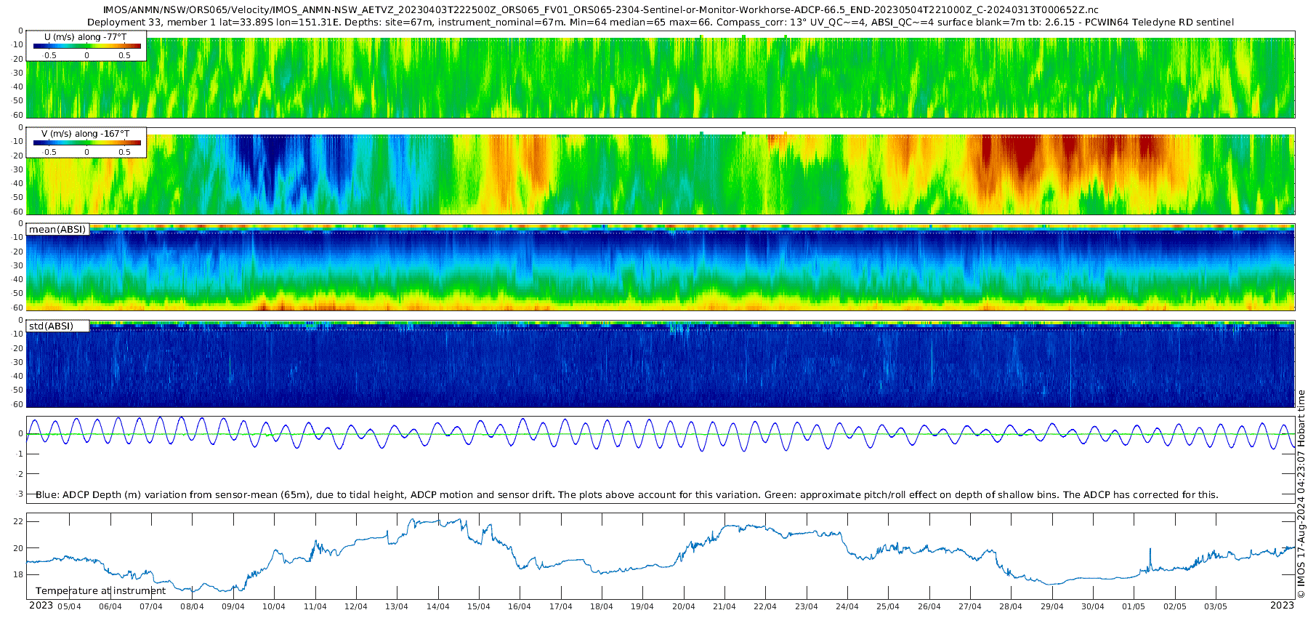Click the U (m/s) along -77°T label
Viewport: 1308px width, 618px height.
[x=85, y=37]
